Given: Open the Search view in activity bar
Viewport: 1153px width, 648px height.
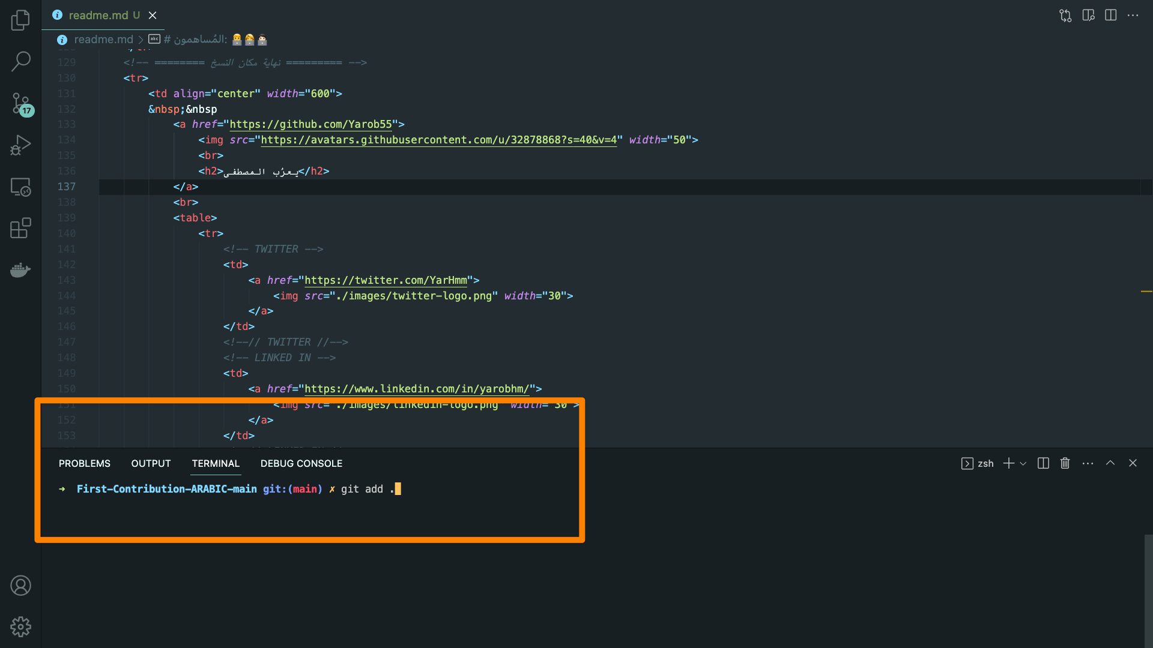Looking at the screenshot, I should 20,61.
